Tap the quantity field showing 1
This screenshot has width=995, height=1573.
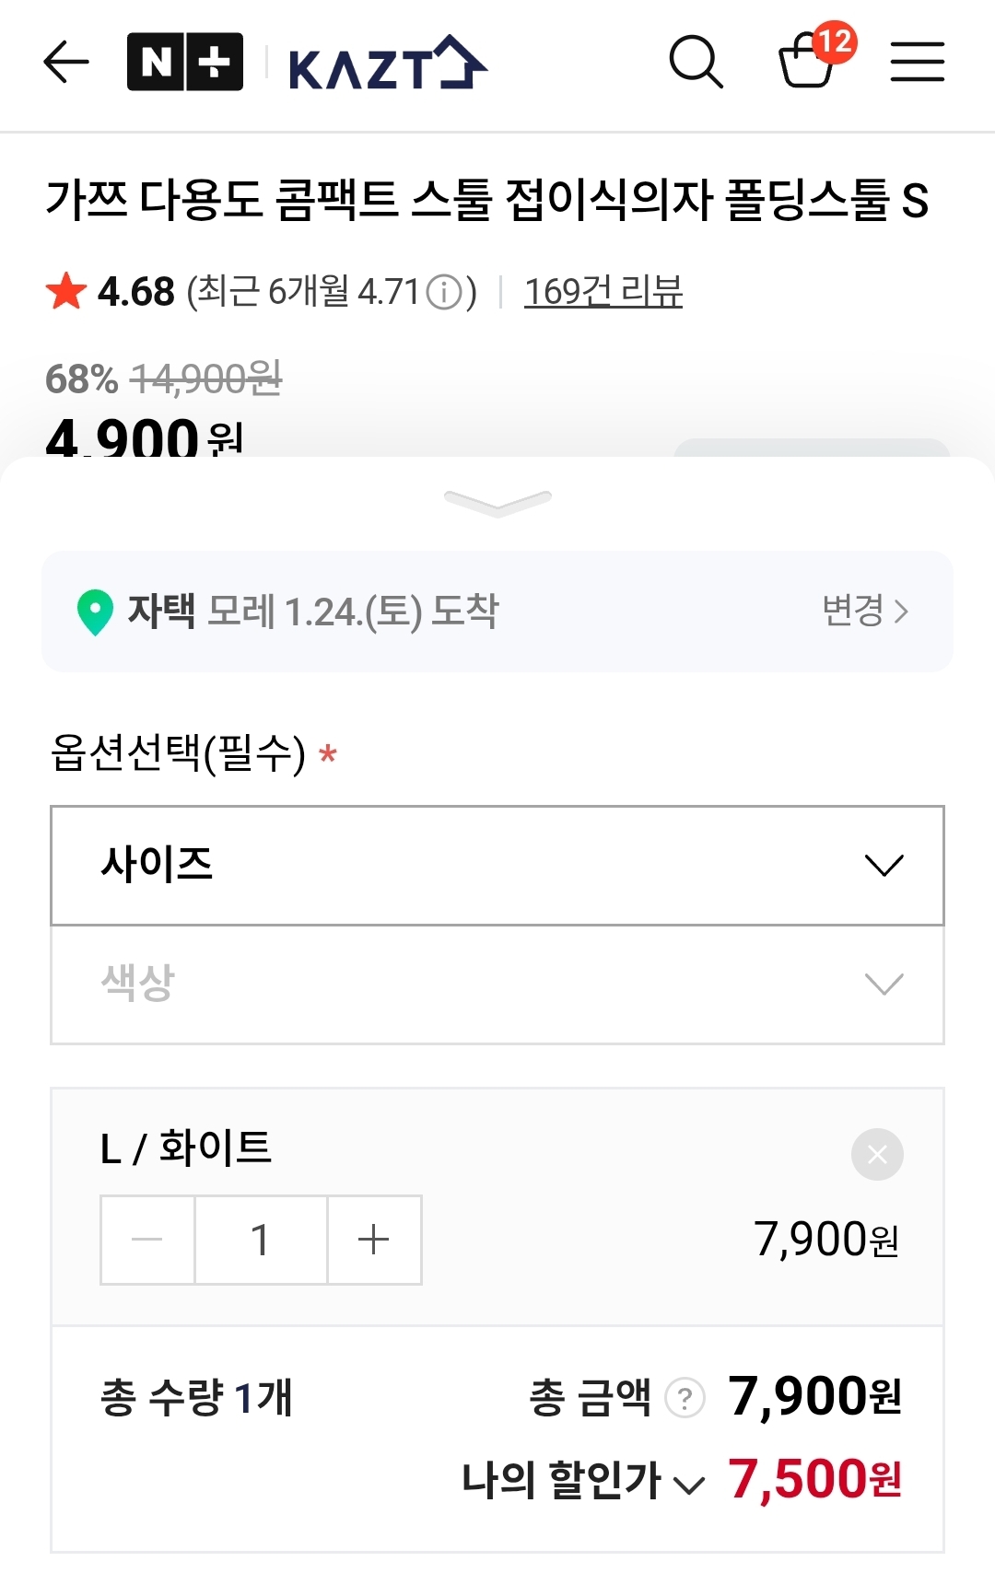point(261,1240)
